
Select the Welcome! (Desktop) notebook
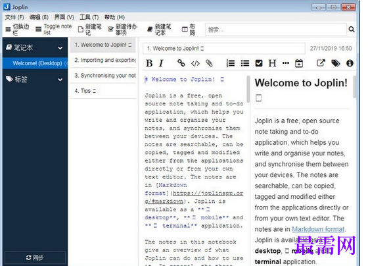coord(35,63)
